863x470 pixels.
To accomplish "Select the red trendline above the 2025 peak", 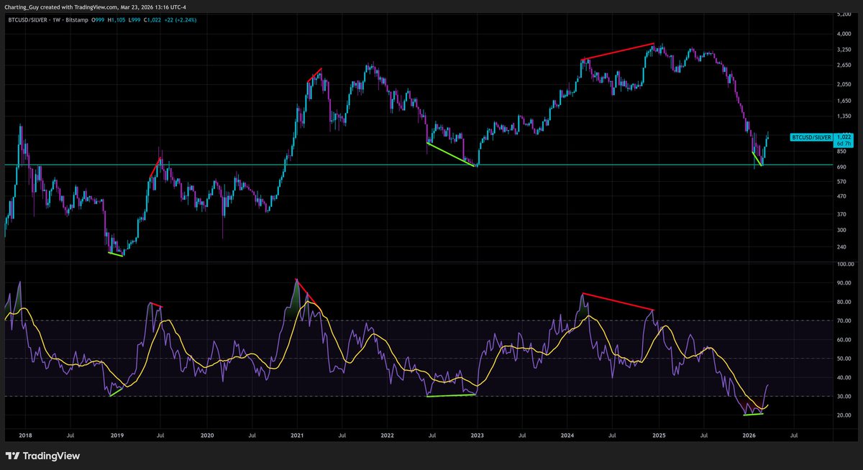I will 618,50.
